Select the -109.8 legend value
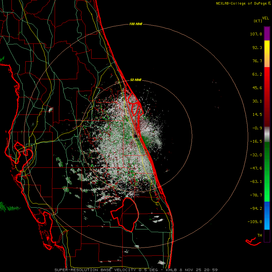Viewport: 272px width, 272px height. point(255,222)
